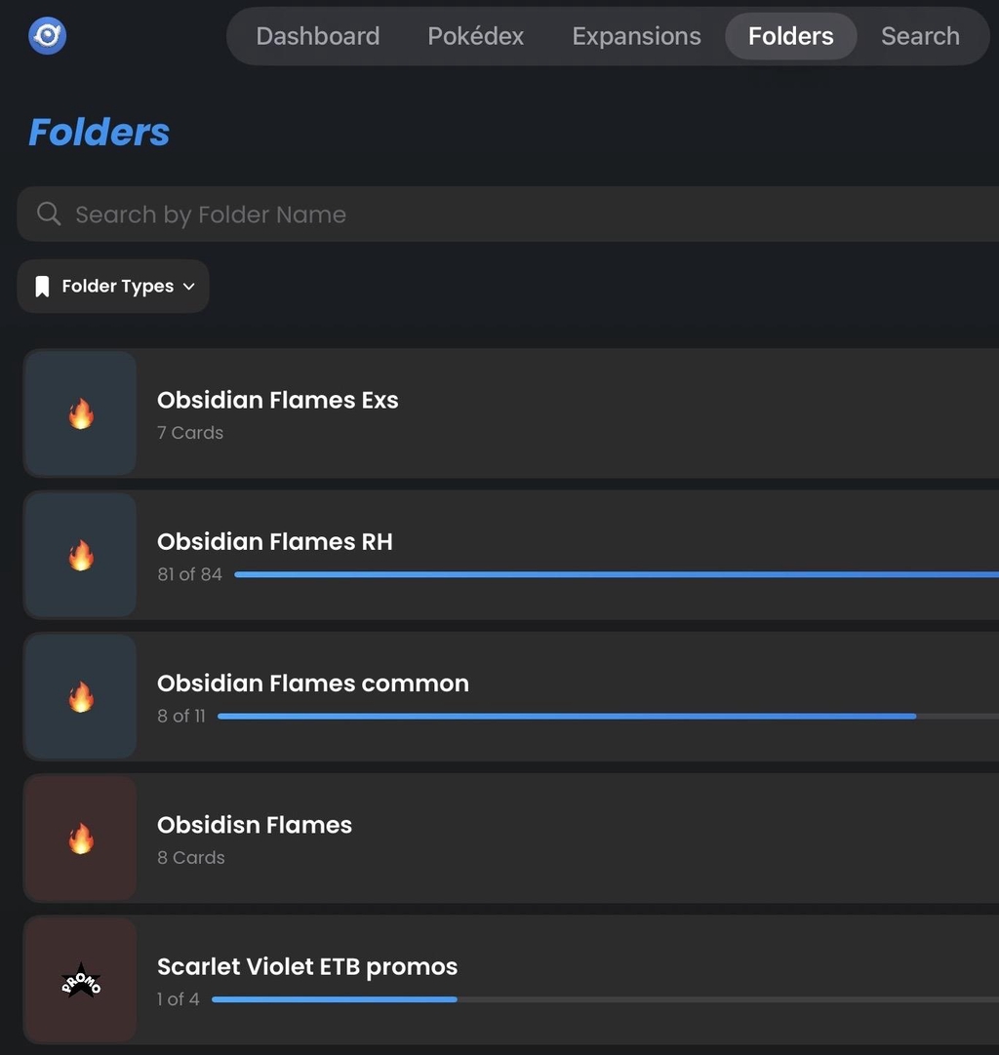Go to the Expansions tab
Image resolution: width=999 pixels, height=1055 pixels.
click(636, 36)
